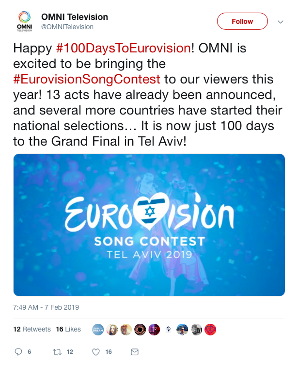Open the OMNI Television display name link
Screen dimensions: 297x365
75,17
